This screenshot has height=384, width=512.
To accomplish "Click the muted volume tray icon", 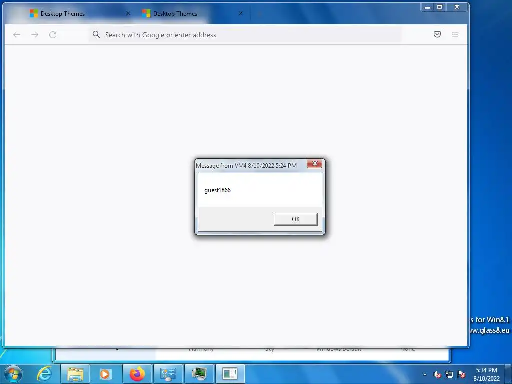I will (x=437, y=375).
